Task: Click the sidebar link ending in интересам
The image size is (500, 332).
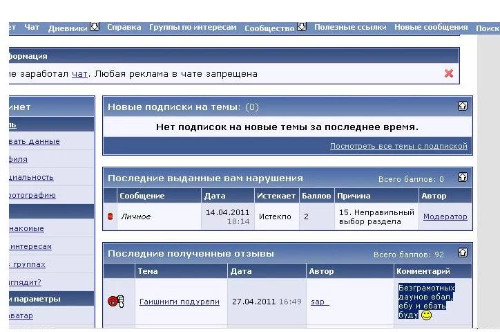Action: [x=31, y=246]
